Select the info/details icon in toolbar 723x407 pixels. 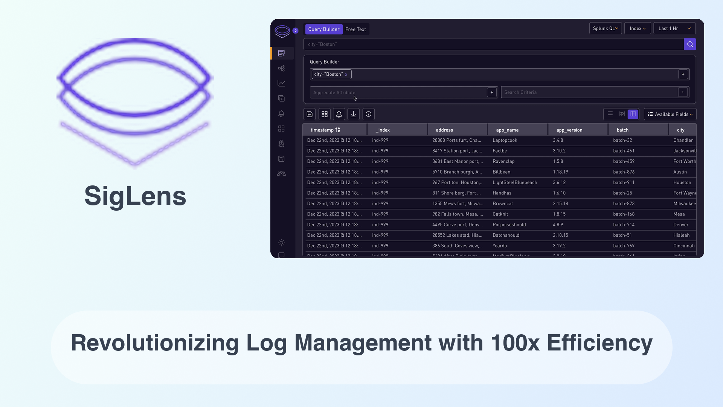click(x=368, y=114)
